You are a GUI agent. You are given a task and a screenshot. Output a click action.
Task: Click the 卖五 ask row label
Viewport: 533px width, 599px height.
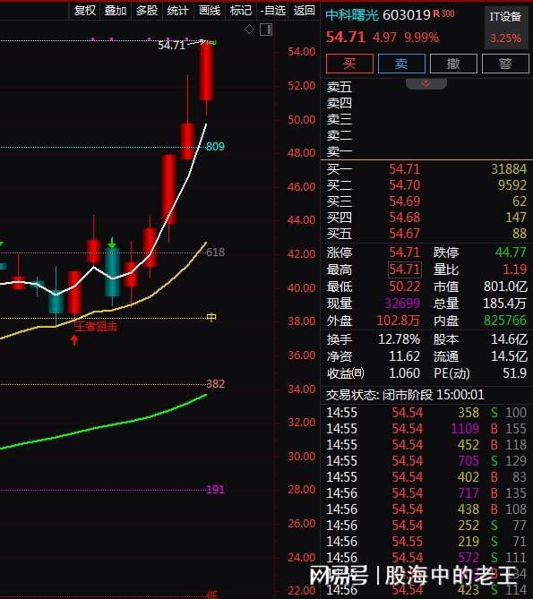pos(340,87)
